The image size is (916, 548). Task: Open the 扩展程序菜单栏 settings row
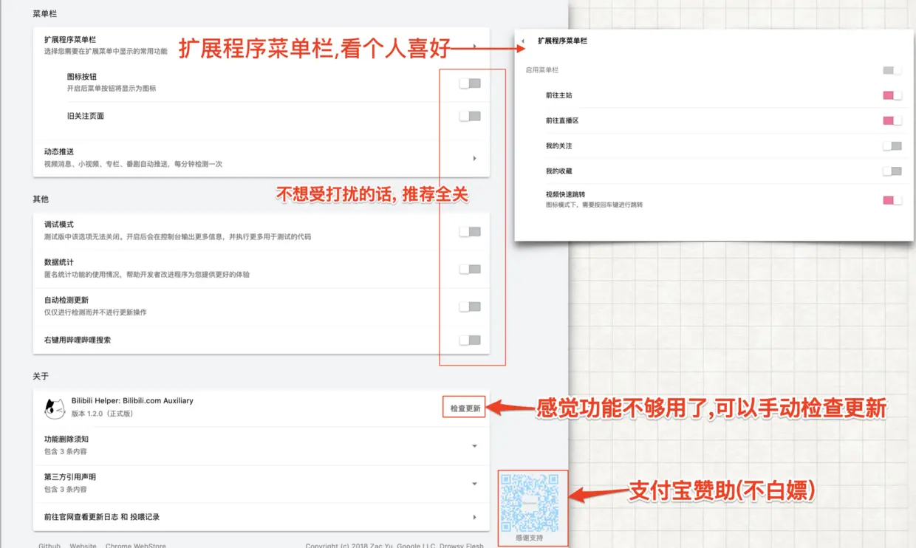262,45
